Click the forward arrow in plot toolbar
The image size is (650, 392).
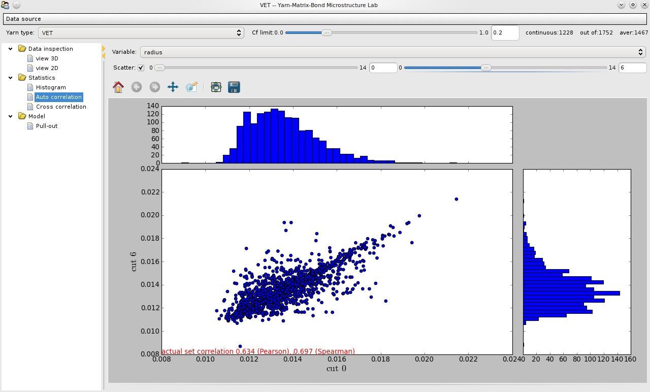click(154, 87)
